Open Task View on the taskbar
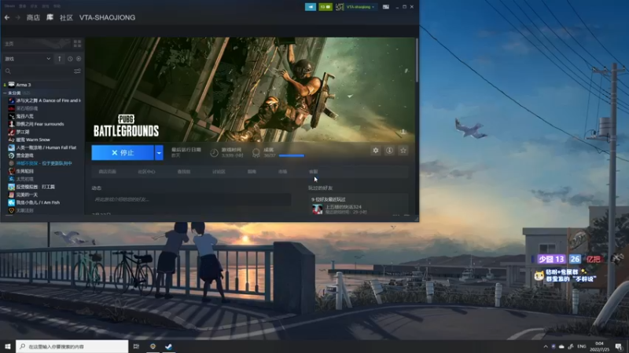The height and width of the screenshot is (353, 629). [136, 346]
